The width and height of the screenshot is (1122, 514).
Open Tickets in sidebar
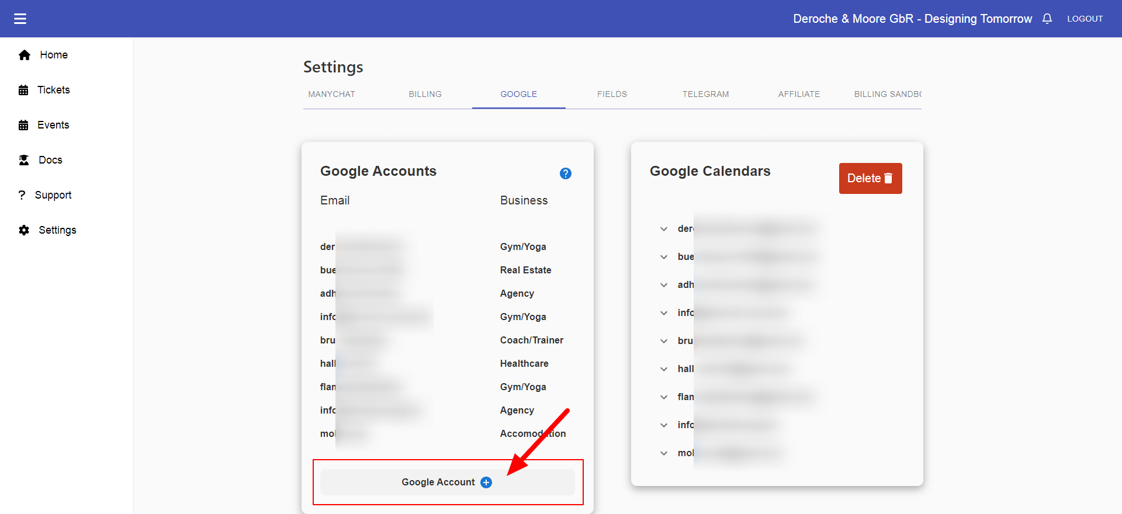point(54,90)
